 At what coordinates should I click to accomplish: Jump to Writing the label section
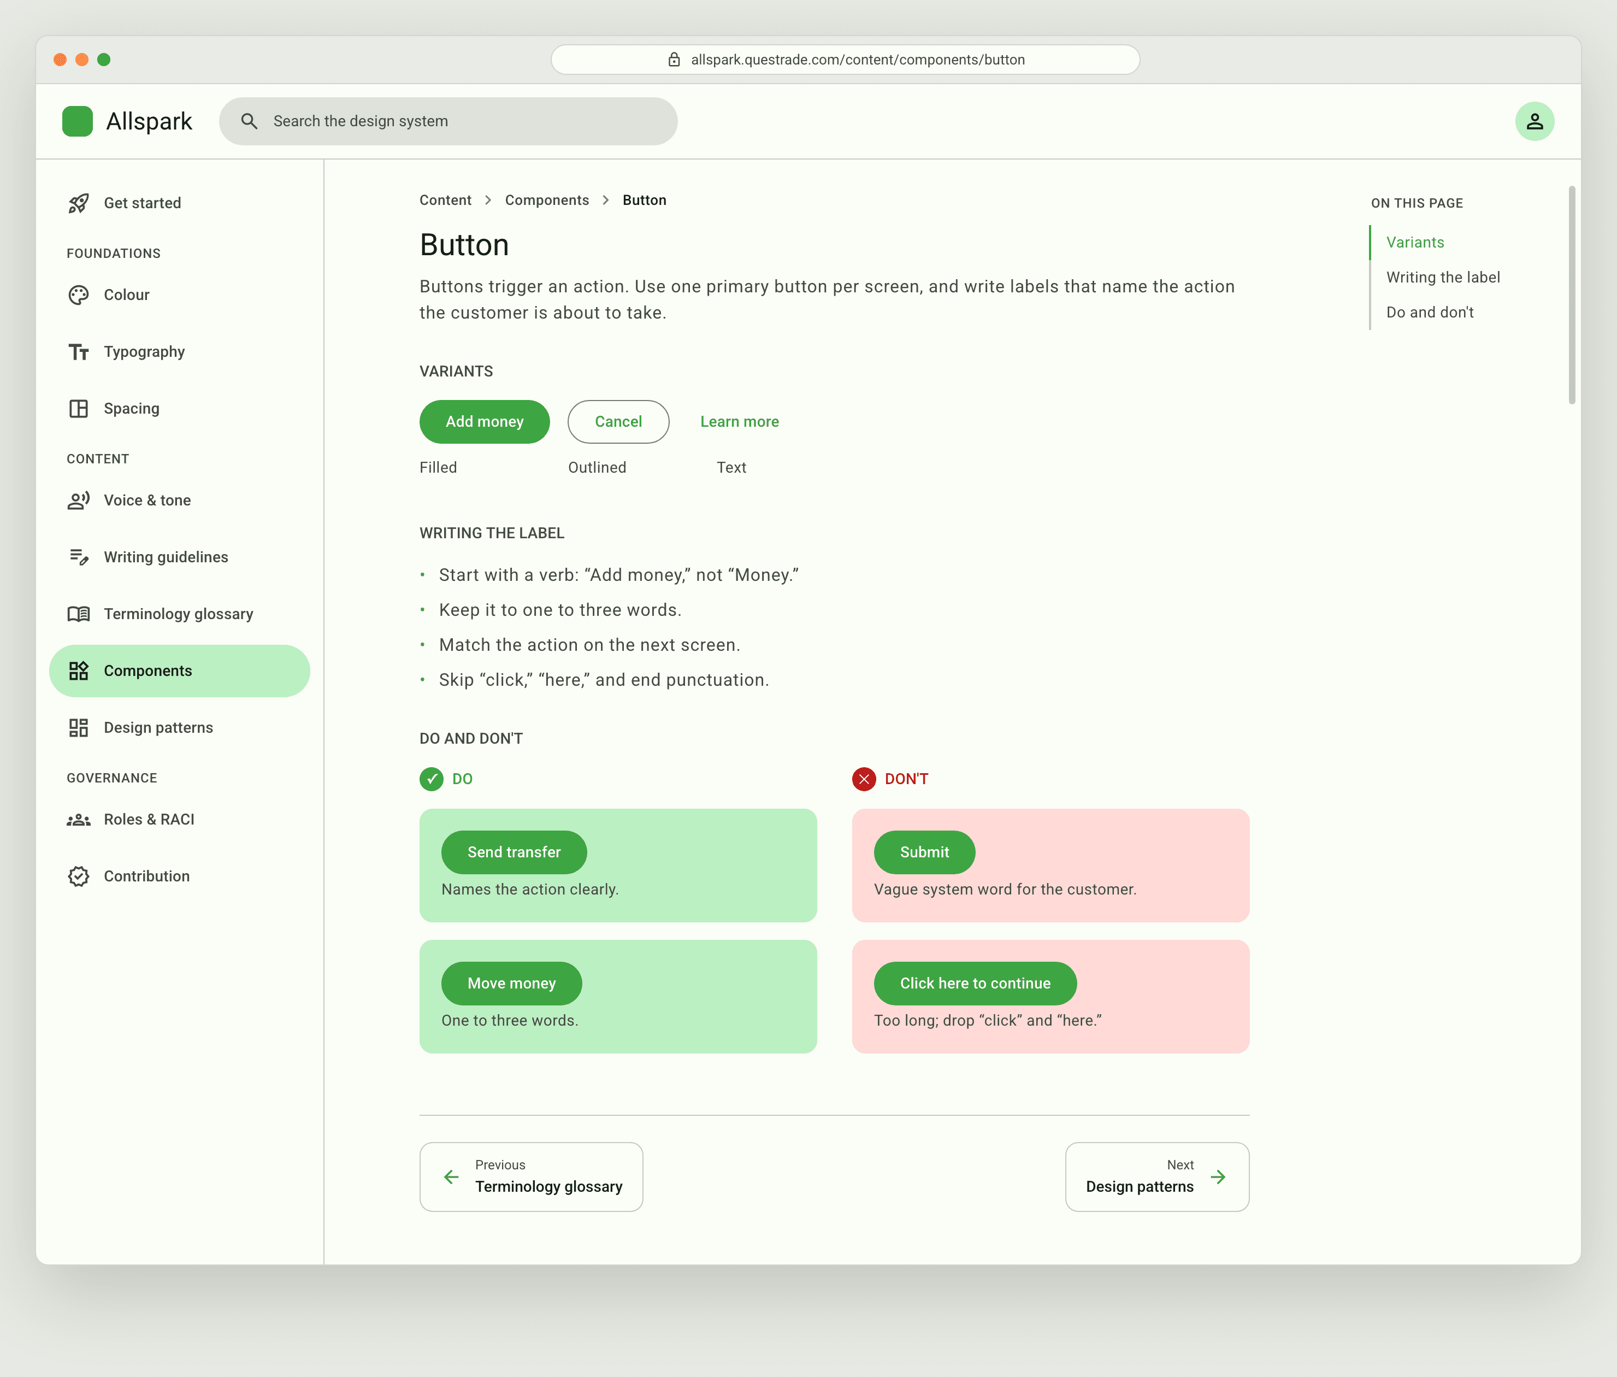(1443, 277)
